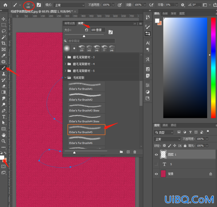The width and height of the screenshot is (217, 207).
Task: Select the Crop tool
Action: (3, 43)
